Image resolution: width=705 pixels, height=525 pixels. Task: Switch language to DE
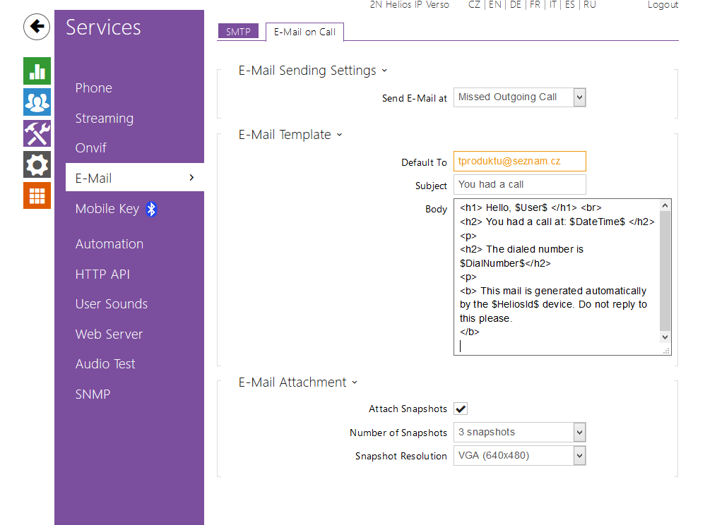(x=516, y=5)
